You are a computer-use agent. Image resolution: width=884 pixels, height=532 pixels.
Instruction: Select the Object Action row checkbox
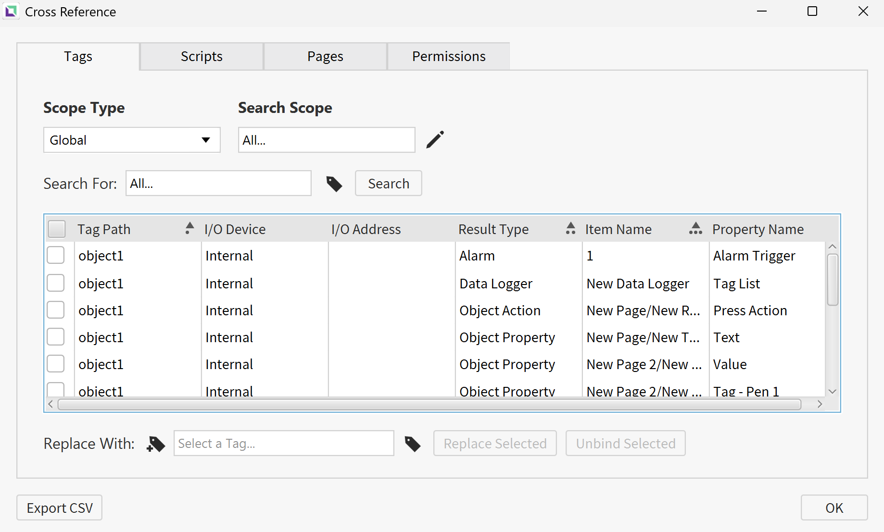pos(56,310)
